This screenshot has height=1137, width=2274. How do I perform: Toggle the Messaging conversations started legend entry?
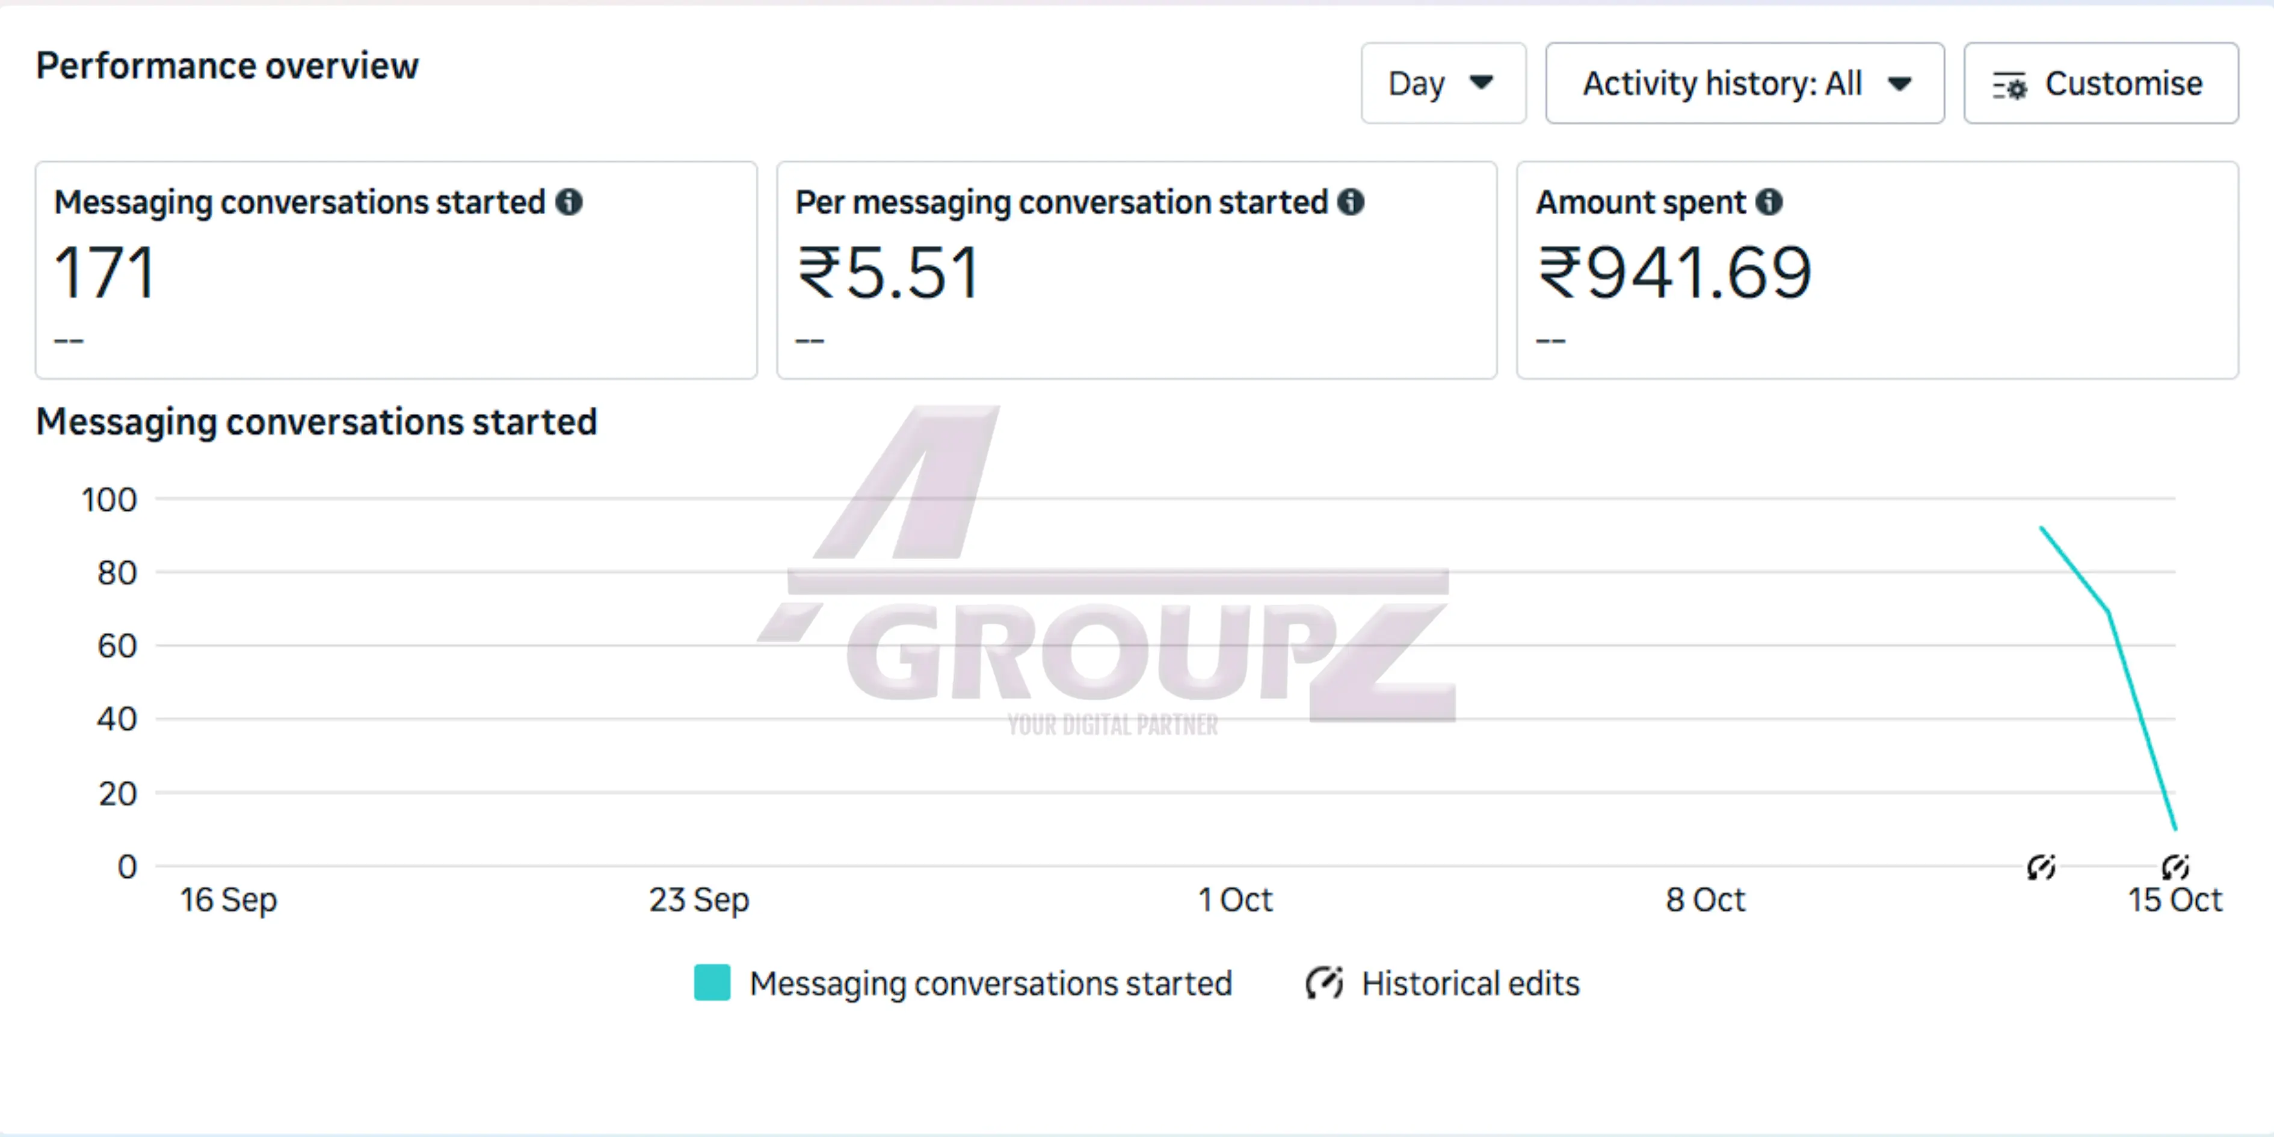tap(990, 982)
